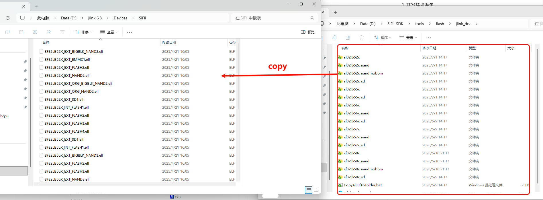Click the horizontal scrollbar in SiFli file list
Viewport: 543px width, 200px height.
tap(105, 184)
